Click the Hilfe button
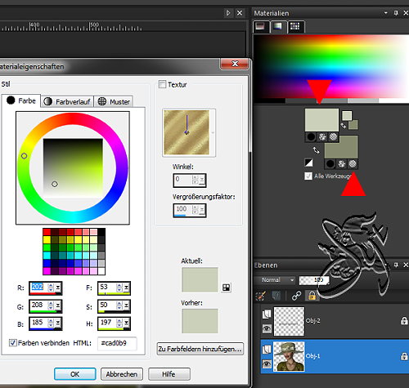 point(169,374)
